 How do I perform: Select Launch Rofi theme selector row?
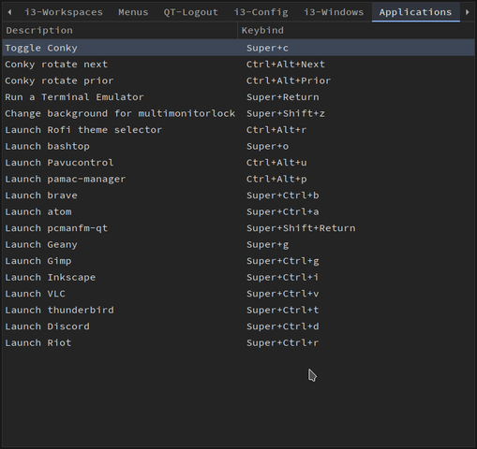(239, 130)
